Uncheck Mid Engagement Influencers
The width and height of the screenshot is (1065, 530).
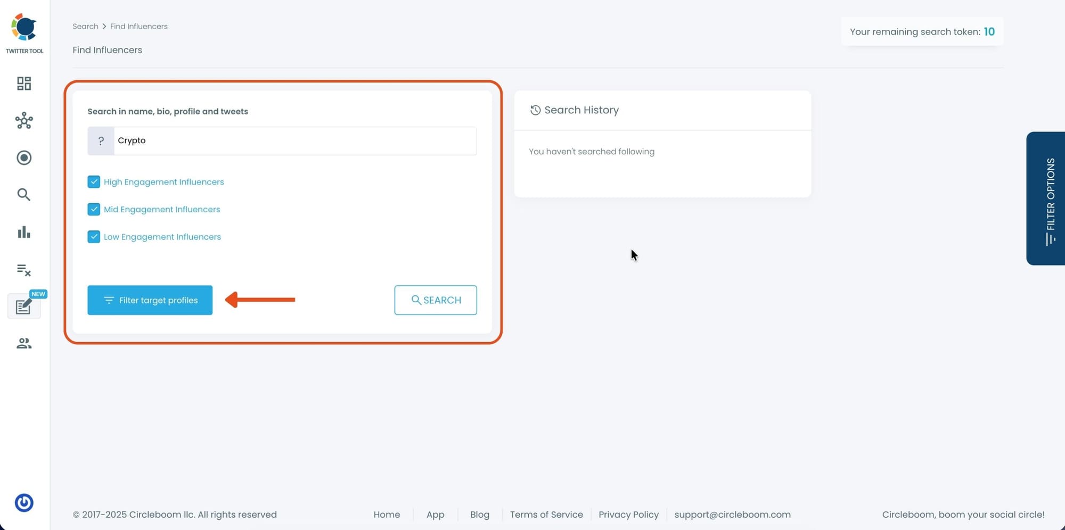[94, 209]
